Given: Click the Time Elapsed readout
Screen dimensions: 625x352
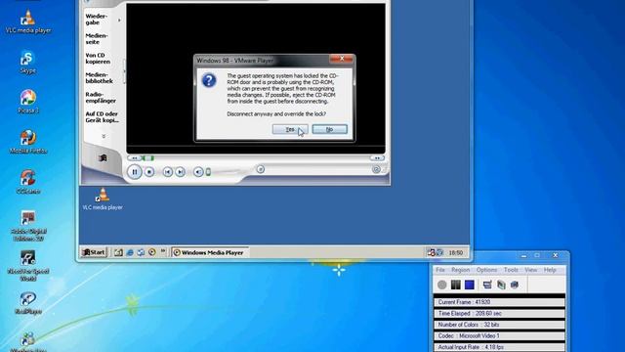Looking at the screenshot, I should pyautogui.click(x=499, y=313).
